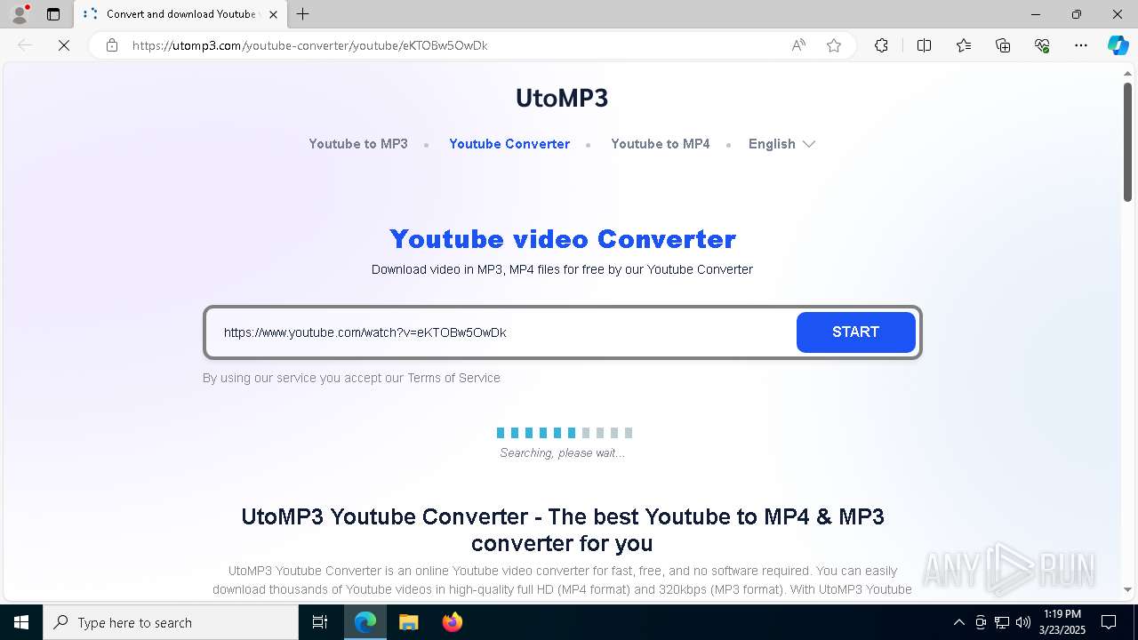1138x640 pixels.
Task: Launch Firefox from taskbar
Action: click(452, 622)
